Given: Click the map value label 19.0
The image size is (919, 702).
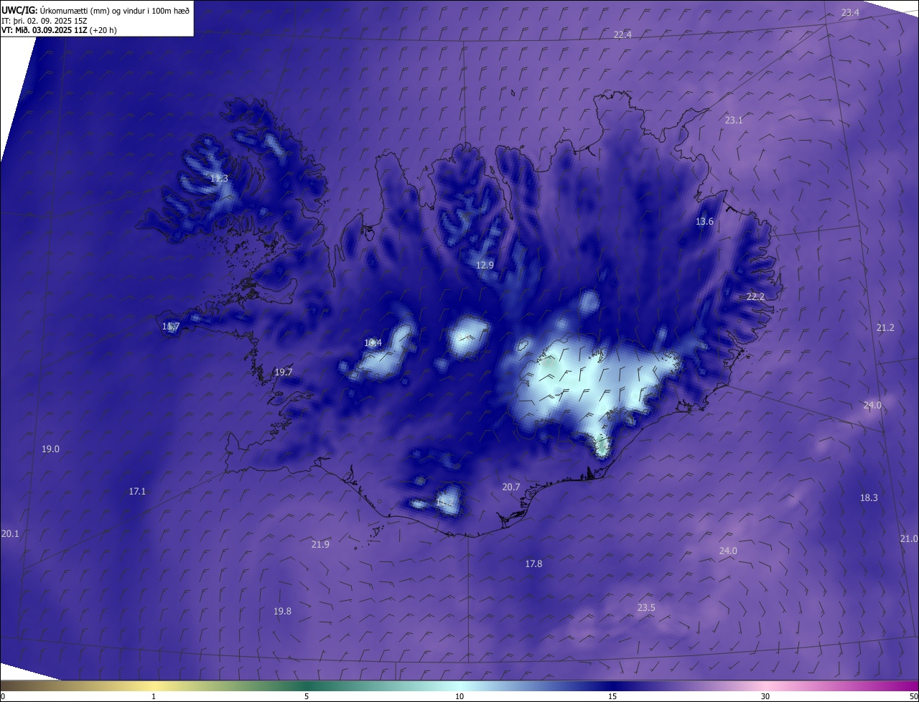Looking at the screenshot, I should coord(50,449).
